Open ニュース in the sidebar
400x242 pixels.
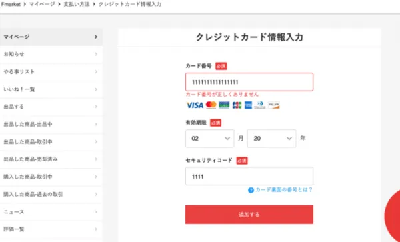pyautogui.click(x=51, y=212)
